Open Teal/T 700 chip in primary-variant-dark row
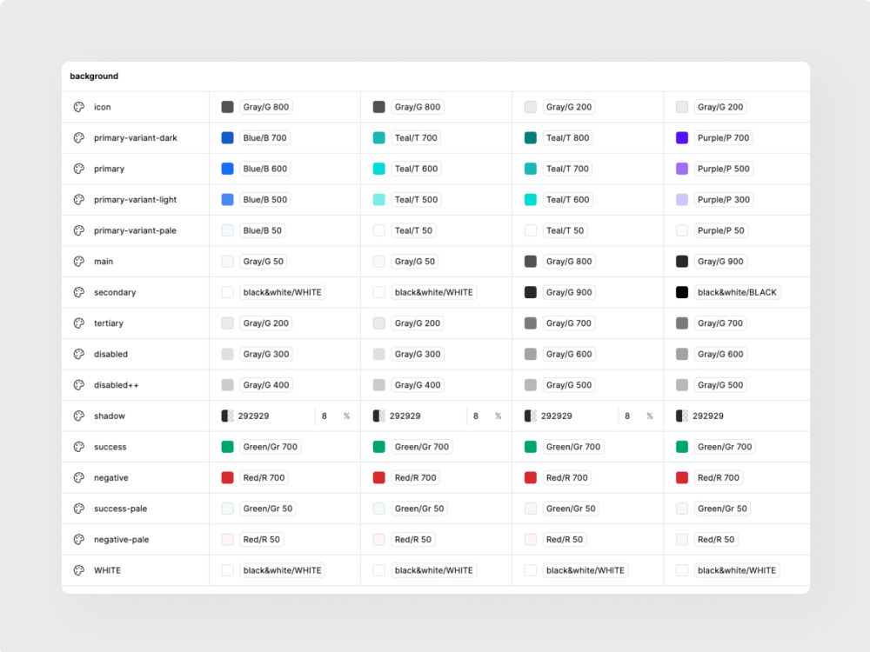Viewport: 870px width, 652px height. 416,138
